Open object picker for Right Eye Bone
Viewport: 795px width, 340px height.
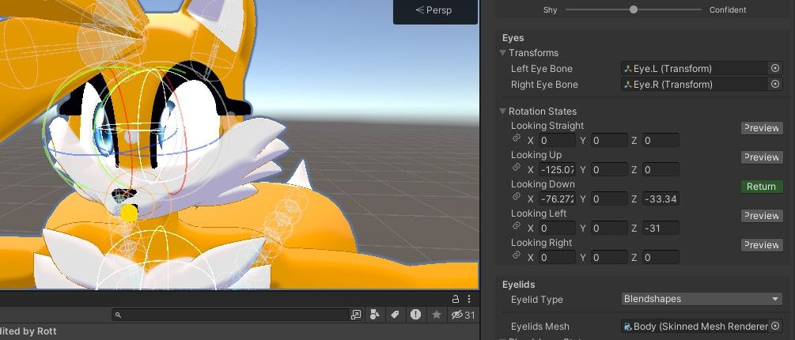coord(775,84)
